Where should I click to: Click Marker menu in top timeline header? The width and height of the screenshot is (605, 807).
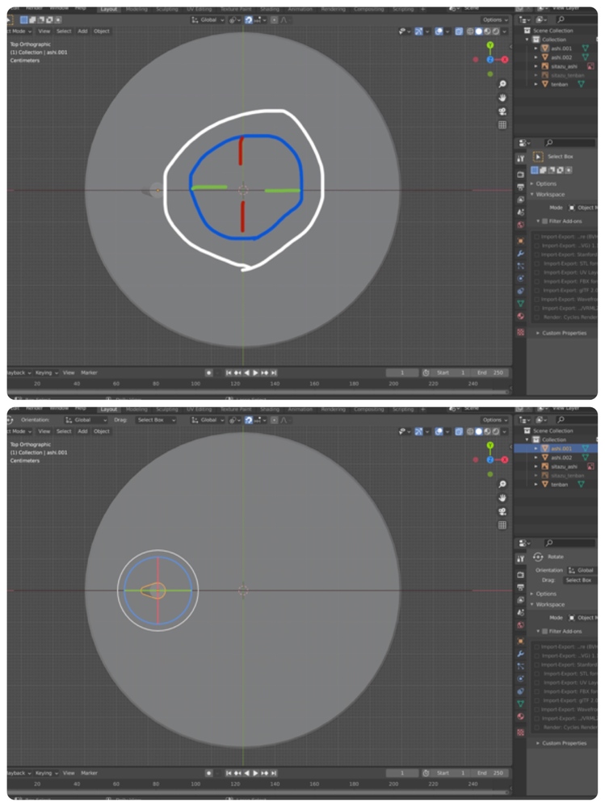pos(89,372)
